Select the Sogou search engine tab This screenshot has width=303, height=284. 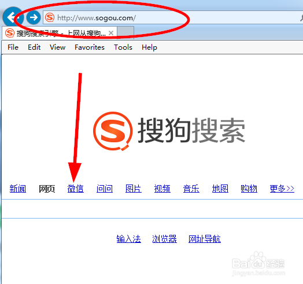pos(60,33)
